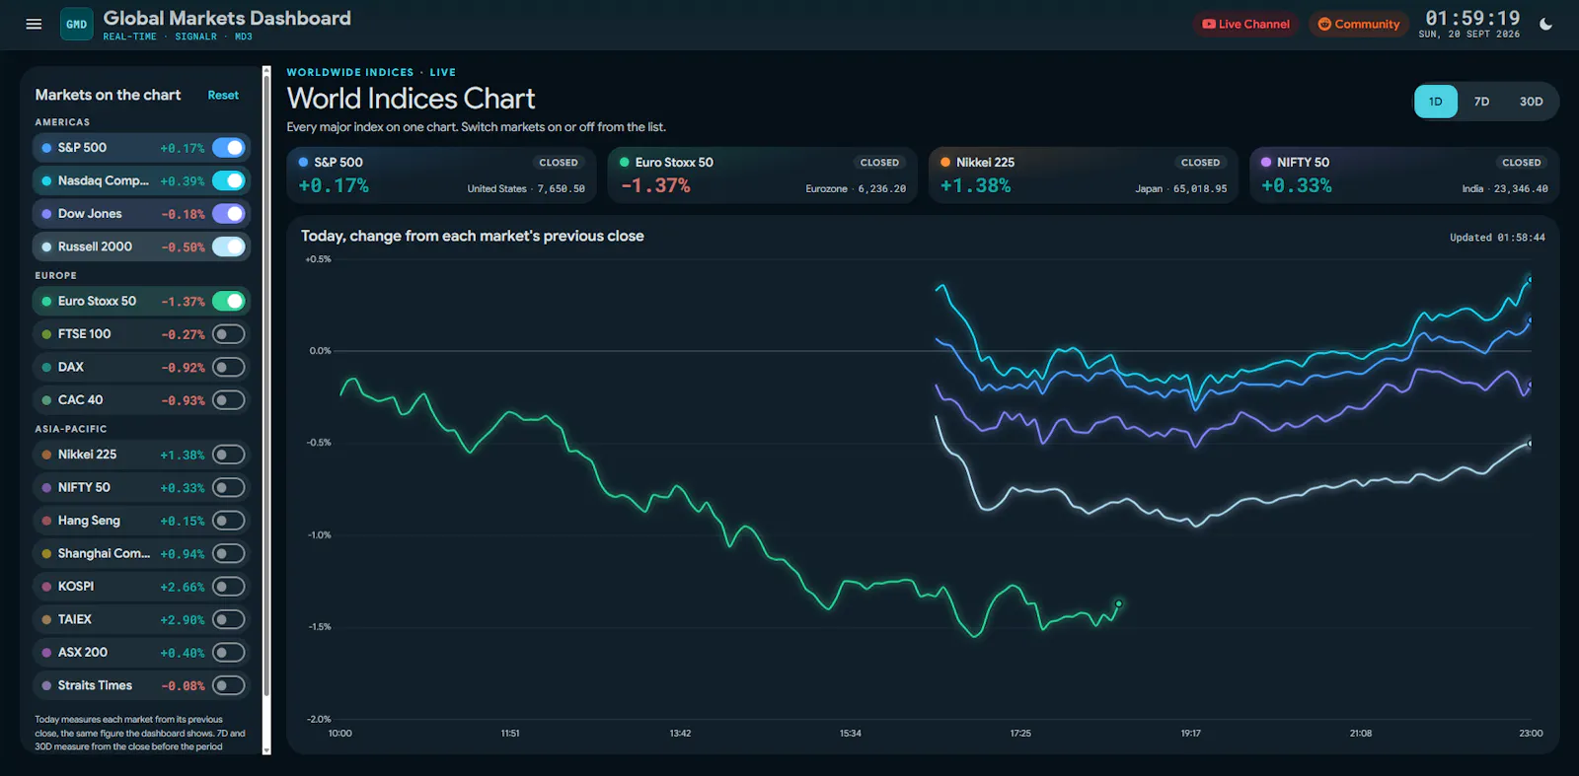Click the 'United States · 7,650.50' value
1579x776 pixels.
click(x=526, y=189)
